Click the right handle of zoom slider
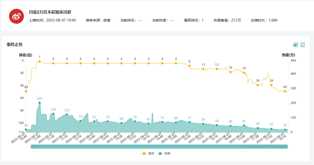 point(288,147)
